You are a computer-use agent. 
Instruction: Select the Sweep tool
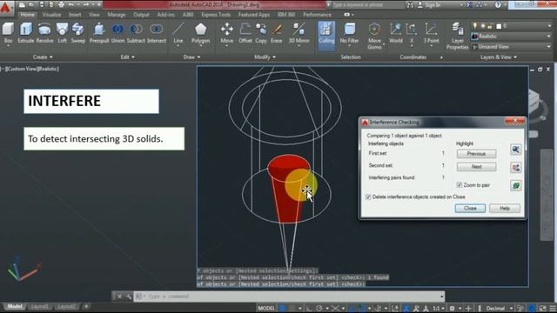77,33
